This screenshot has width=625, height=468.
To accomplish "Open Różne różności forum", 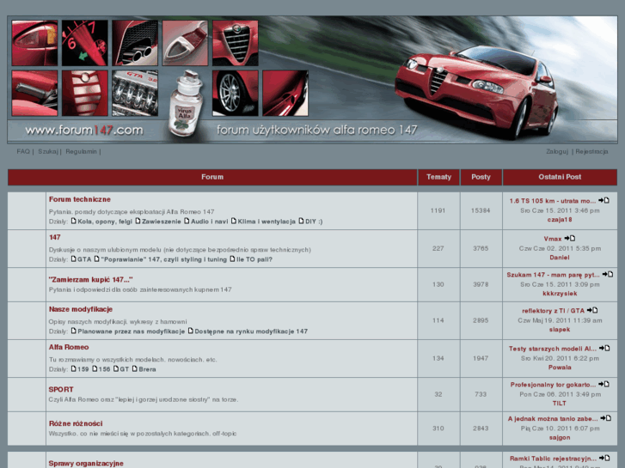I will click(76, 423).
